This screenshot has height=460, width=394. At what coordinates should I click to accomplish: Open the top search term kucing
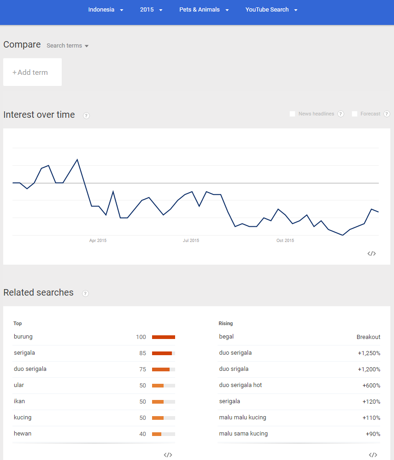pos(23,418)
